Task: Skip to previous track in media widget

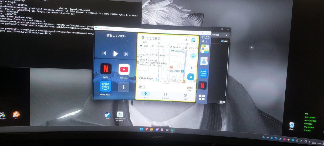Action: point(104,53)
